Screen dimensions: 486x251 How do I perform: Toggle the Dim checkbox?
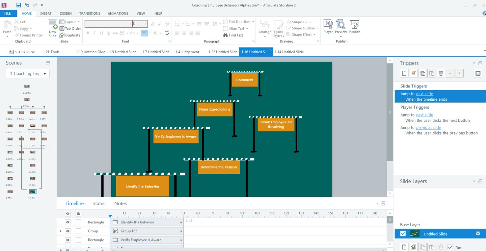click(450, 247)
